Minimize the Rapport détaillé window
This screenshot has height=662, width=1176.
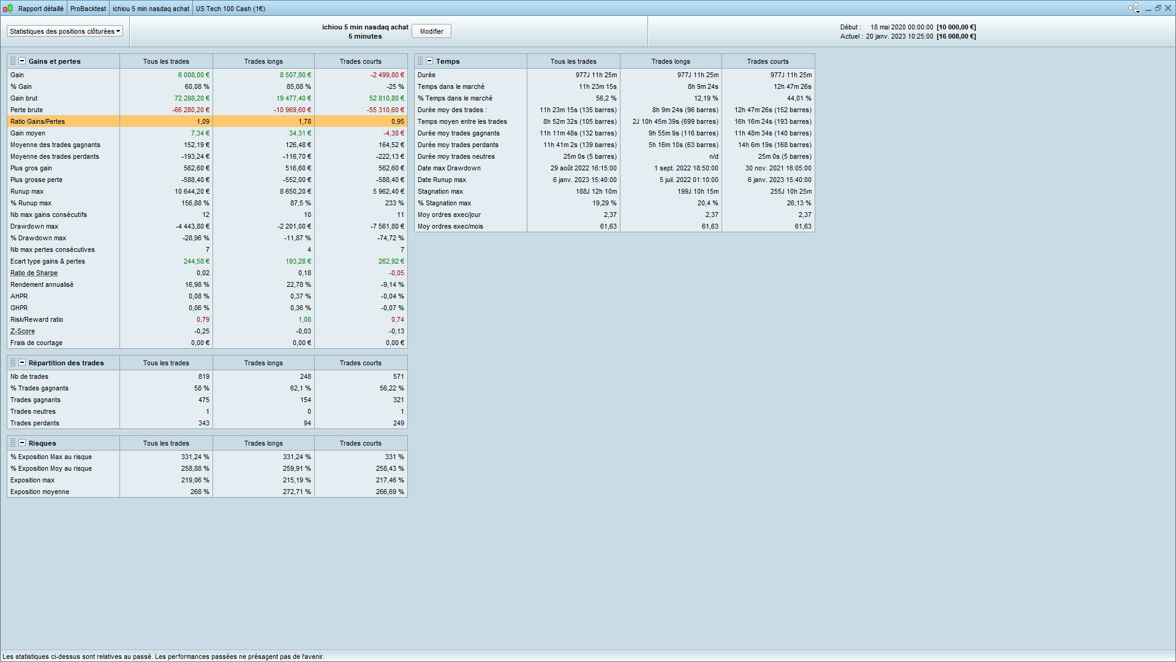(x=1148, y=9)
